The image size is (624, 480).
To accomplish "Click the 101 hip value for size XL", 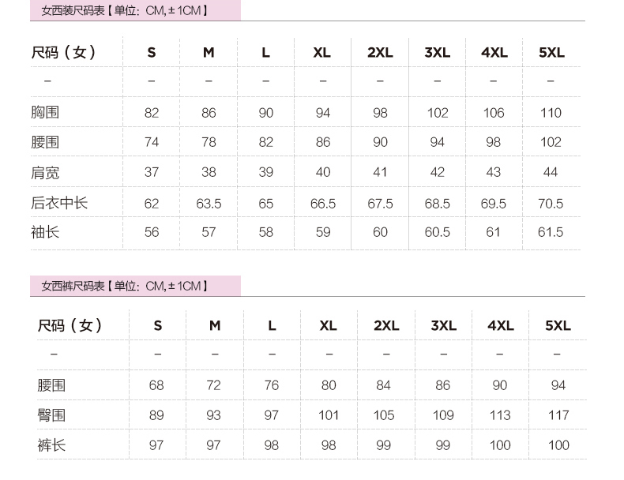I will (x=329, y=415).
